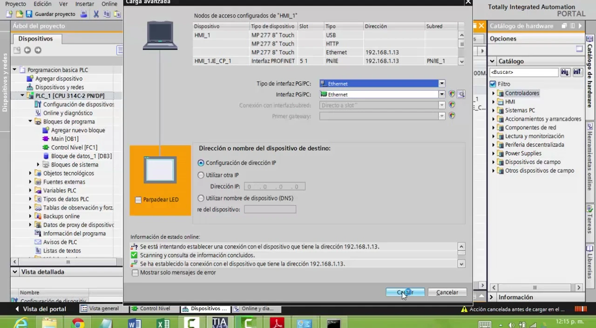Click the Cut scissors icon
The height and width of the screenshot is (328, 596).
point(96,14)
